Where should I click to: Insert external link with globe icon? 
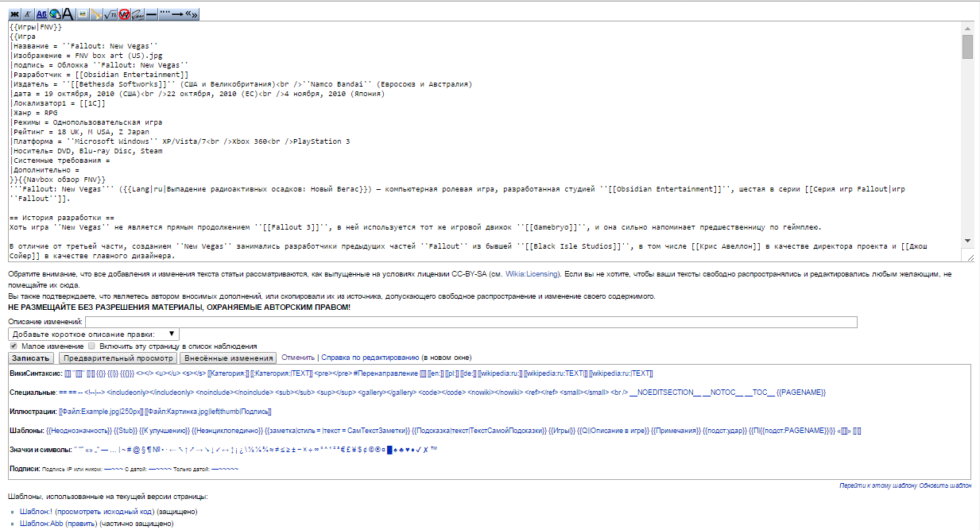[x=55, y=14]
